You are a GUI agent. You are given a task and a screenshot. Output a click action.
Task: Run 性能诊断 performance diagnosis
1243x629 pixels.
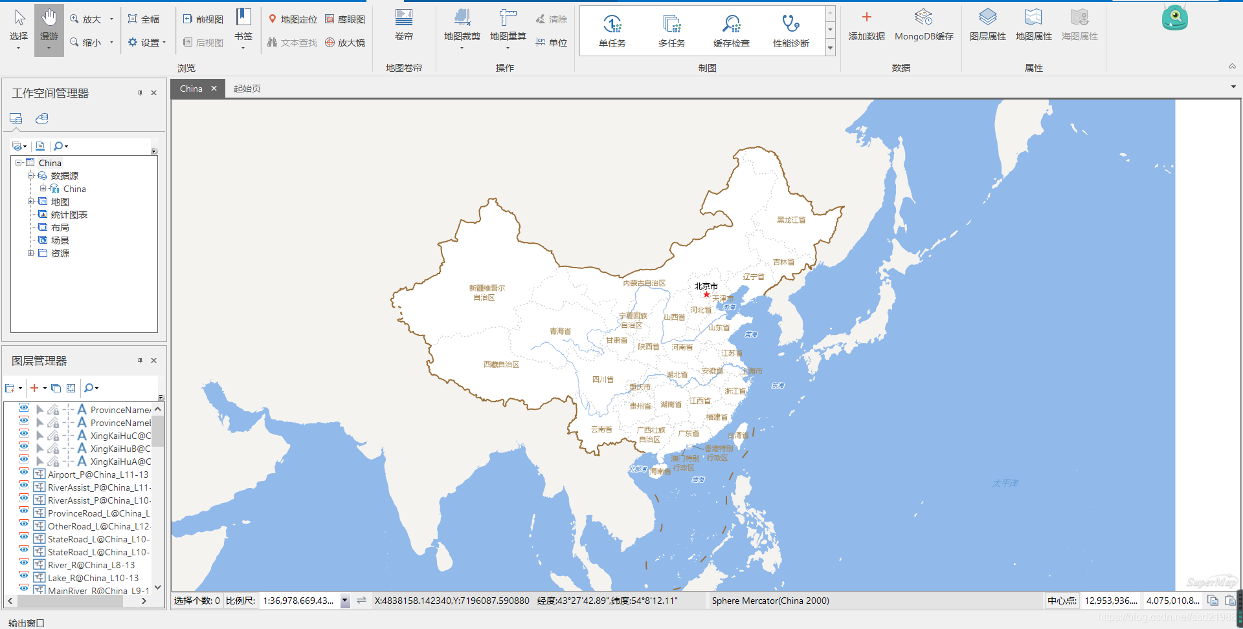[791, 31]
